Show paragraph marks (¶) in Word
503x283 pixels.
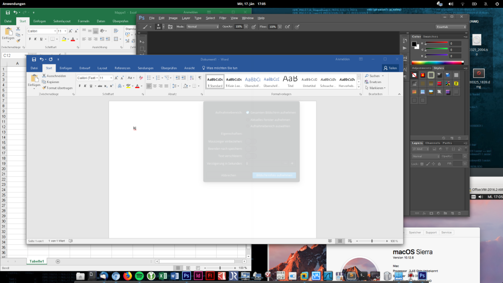point(200,78)
